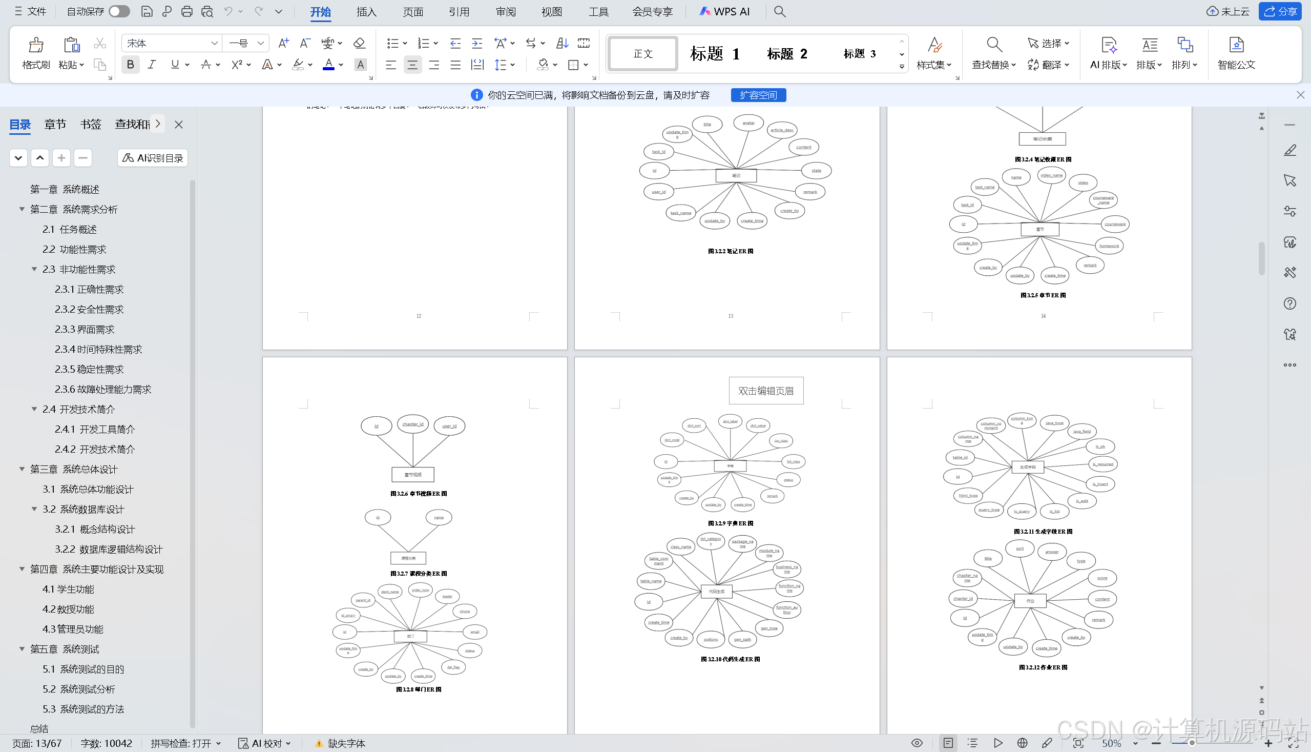
Task: Click the Format Painter (格式刷) icon
Action: [x=36, y=46]
